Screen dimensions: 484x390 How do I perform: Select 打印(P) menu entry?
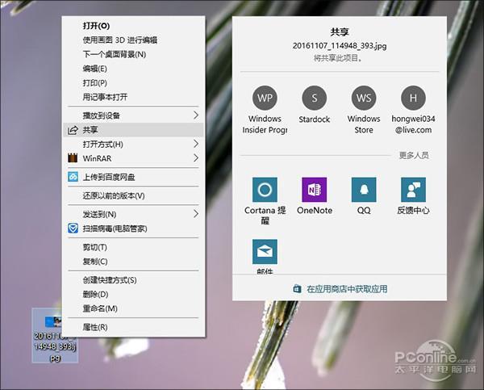[133, 83]
